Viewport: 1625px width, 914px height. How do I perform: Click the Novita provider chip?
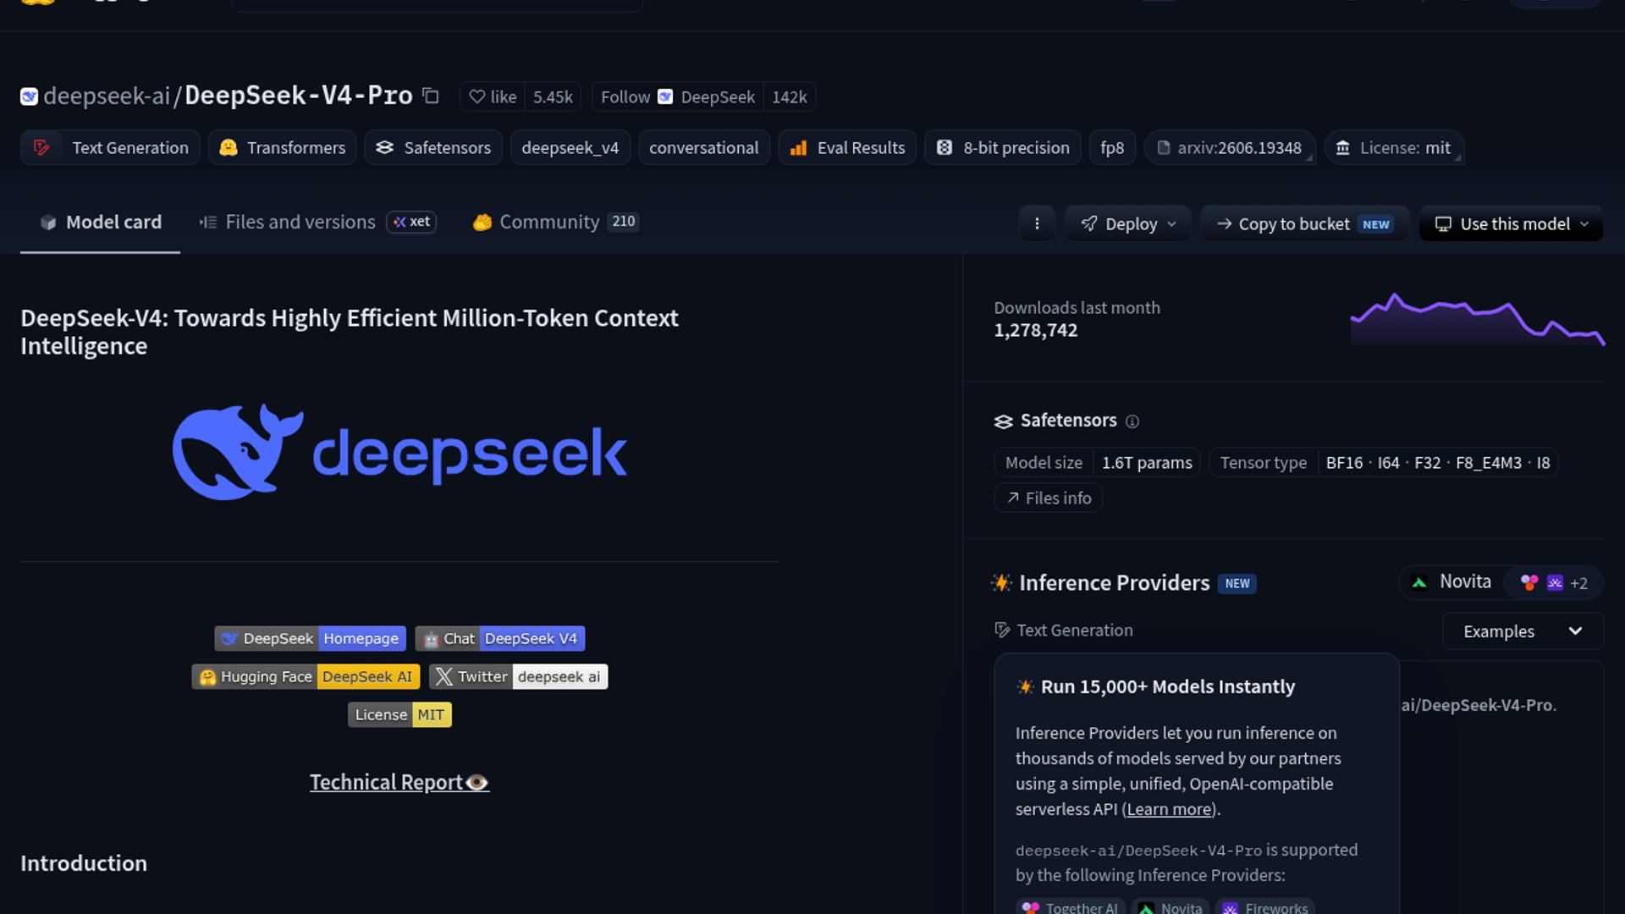click(1171, 906)
